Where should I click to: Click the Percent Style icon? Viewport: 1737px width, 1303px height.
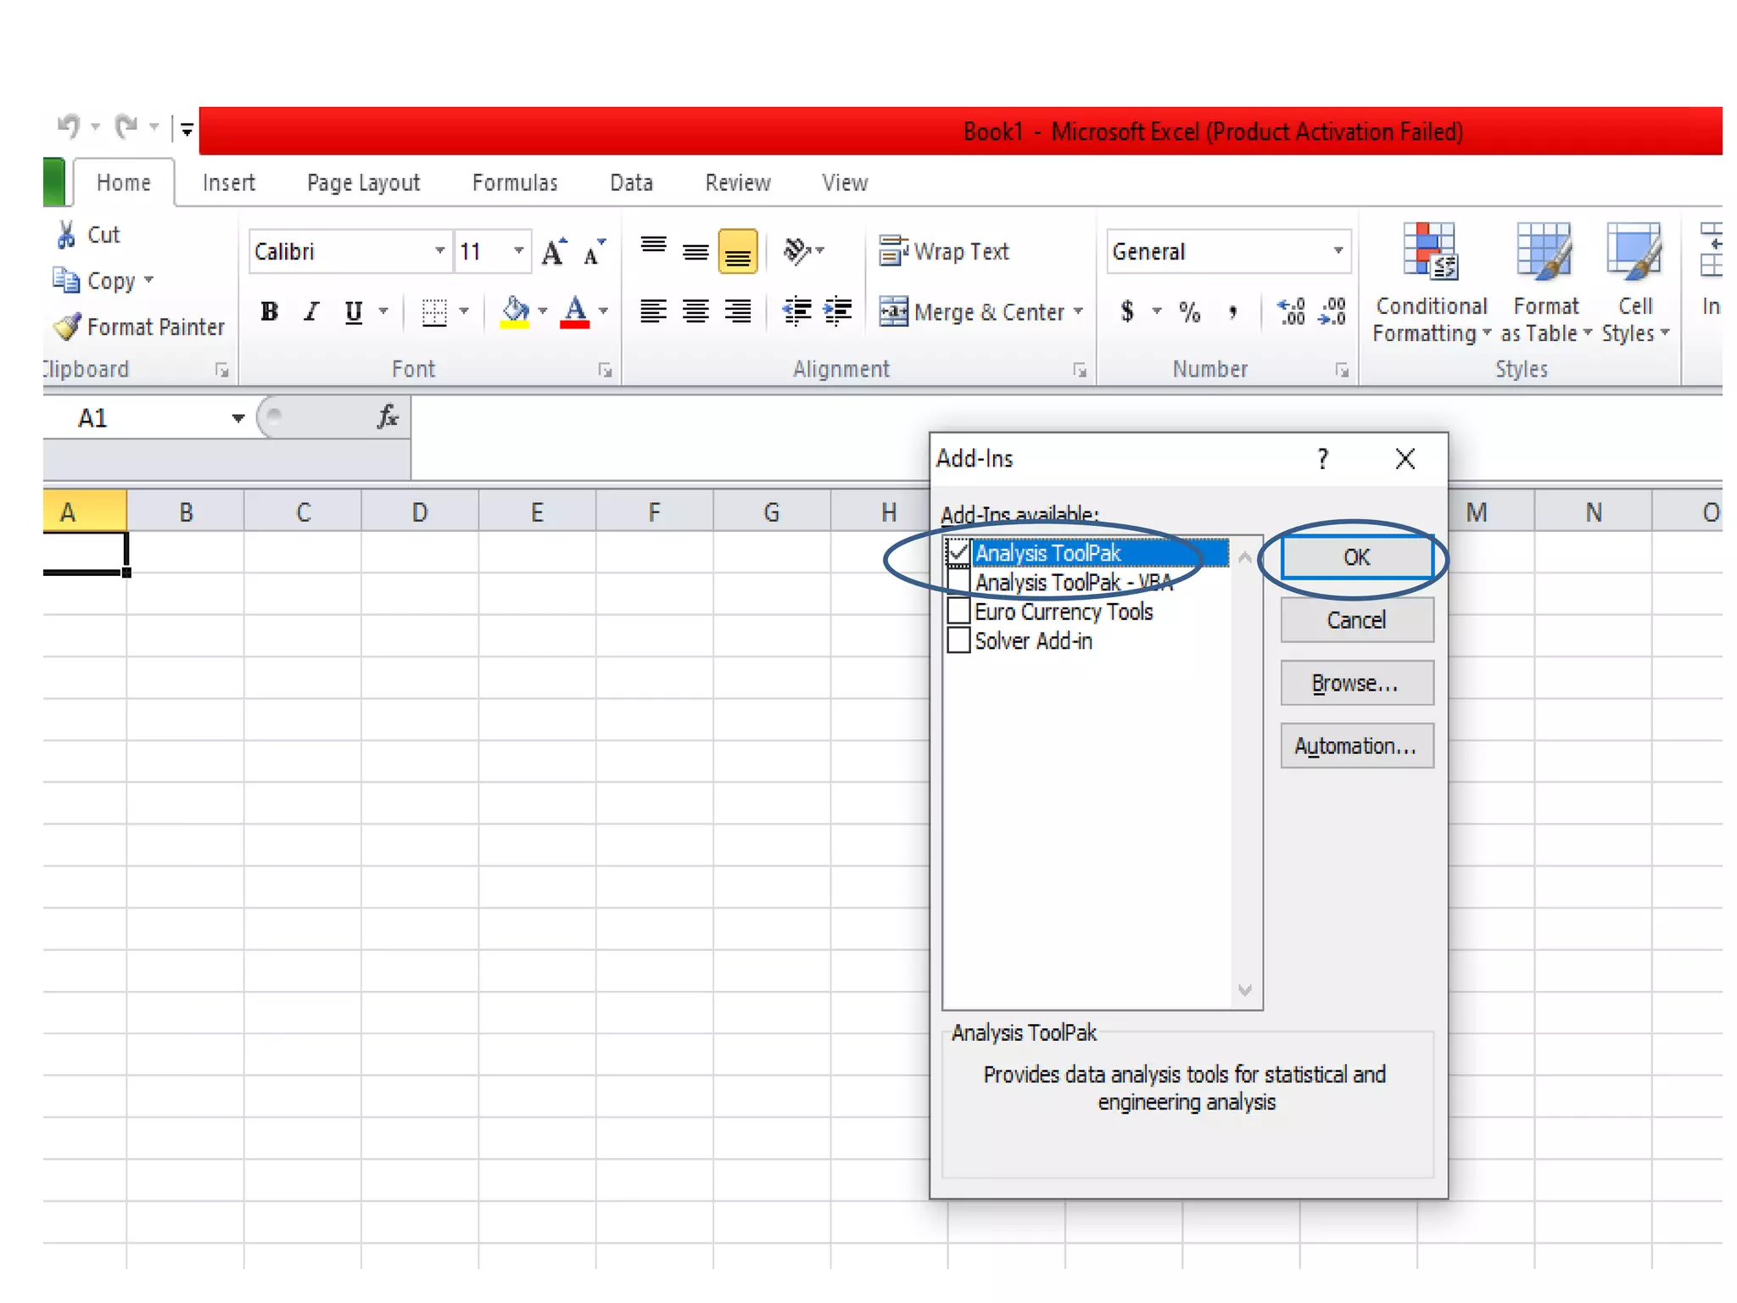tap(1189, 312)
